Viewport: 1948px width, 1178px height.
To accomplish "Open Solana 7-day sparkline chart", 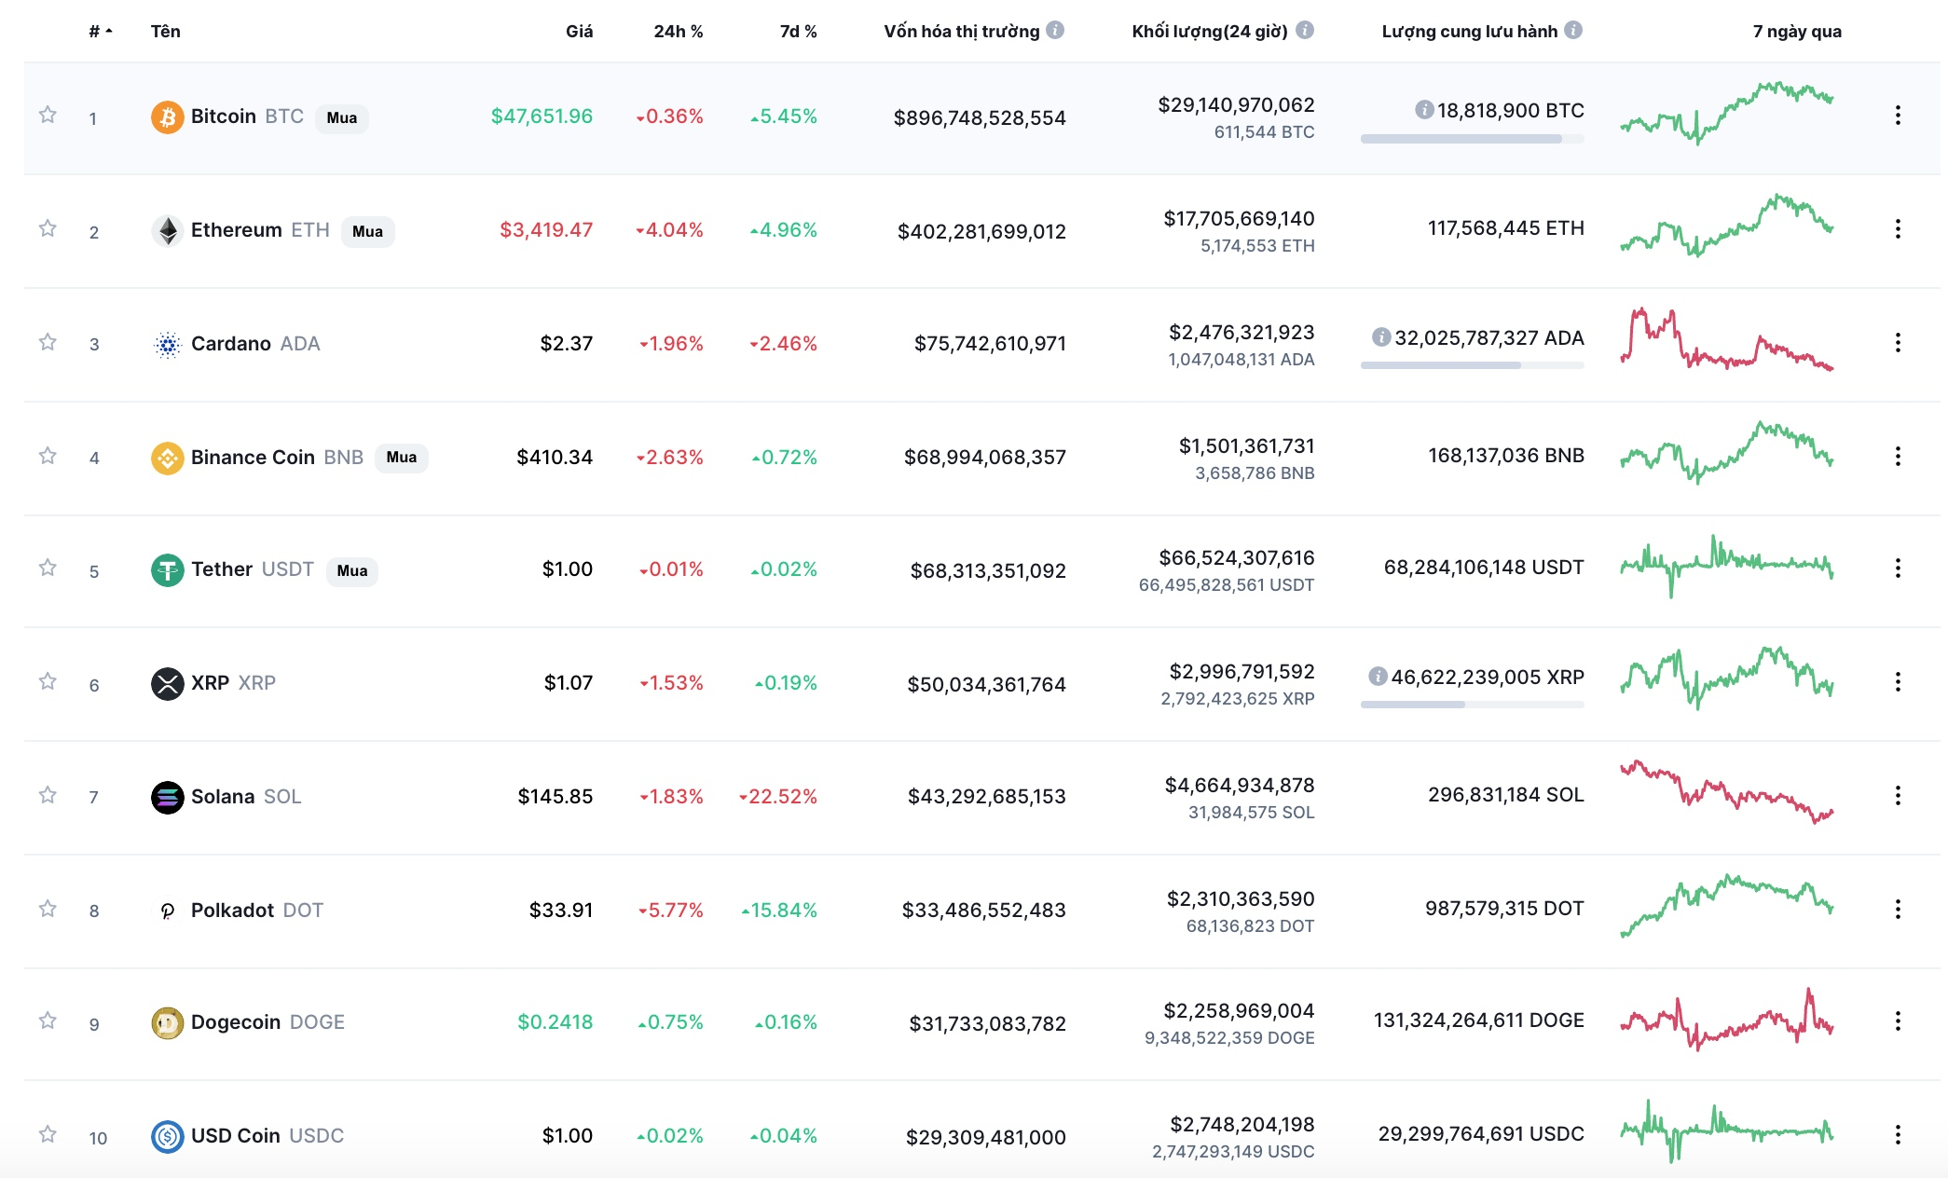I will [x=1727, y=792].
